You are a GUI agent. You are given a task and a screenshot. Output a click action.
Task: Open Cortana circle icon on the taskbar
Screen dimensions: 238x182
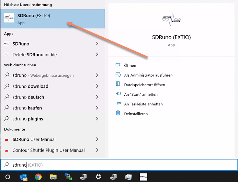pyautogui.click(x=8, y=177)
